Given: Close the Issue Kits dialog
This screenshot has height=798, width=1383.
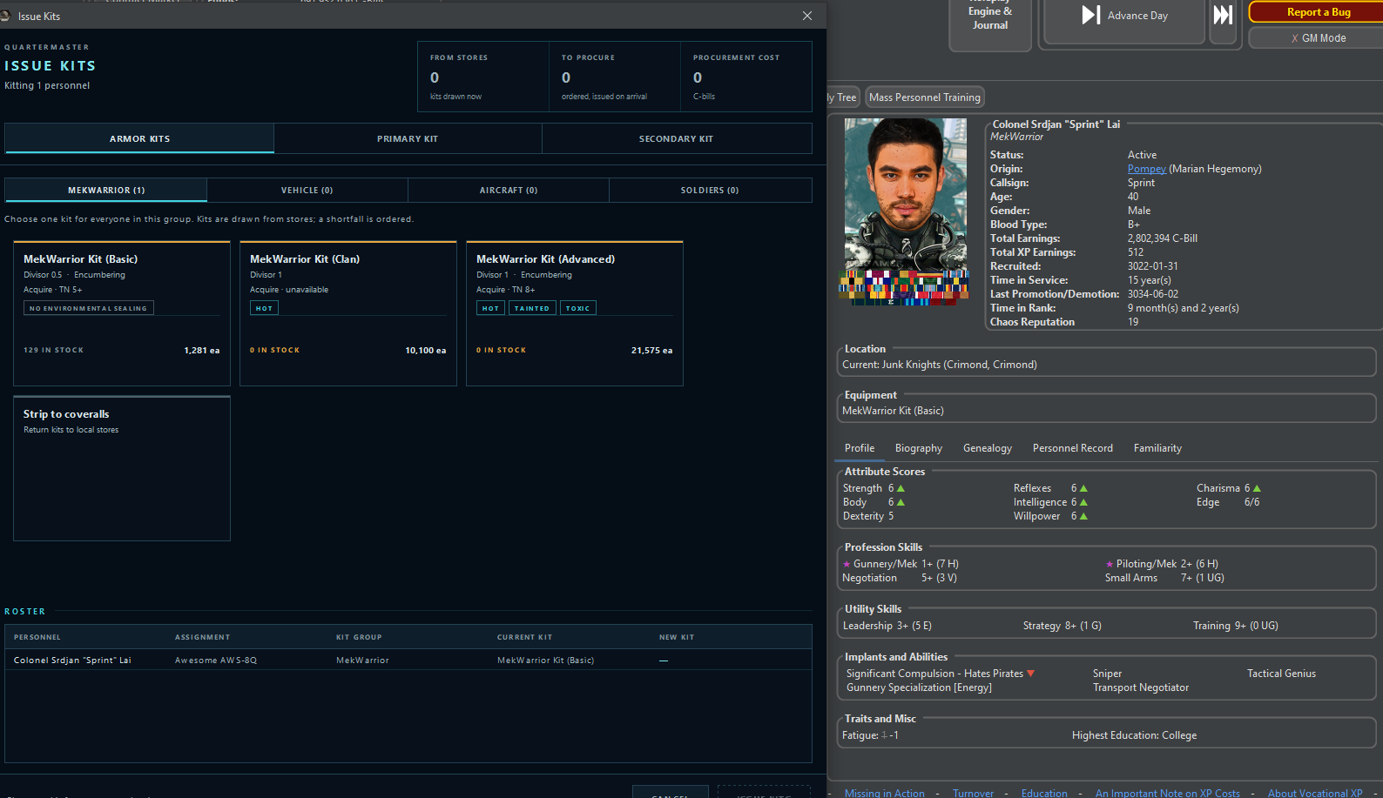Looking at the screenshot, I should [807, 16].
